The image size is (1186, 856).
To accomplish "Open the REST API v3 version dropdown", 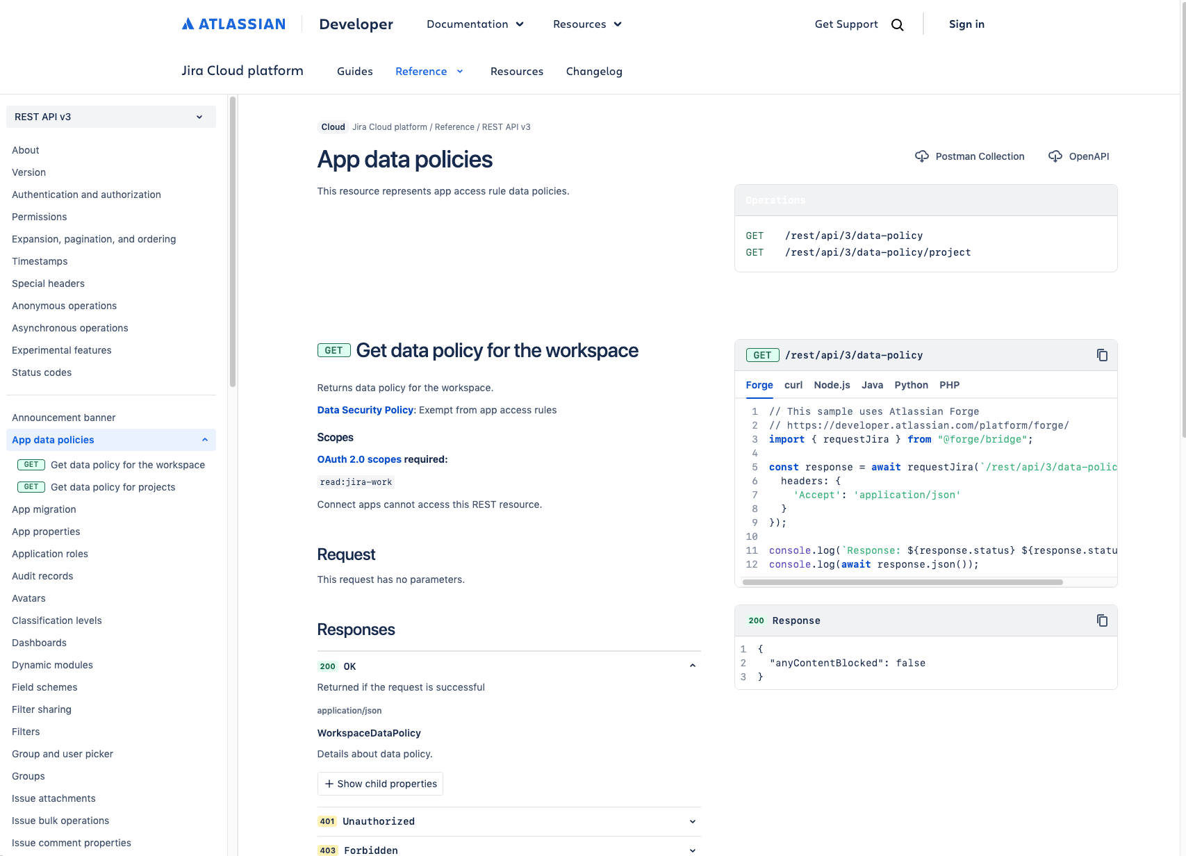I will tap(111, 117).
